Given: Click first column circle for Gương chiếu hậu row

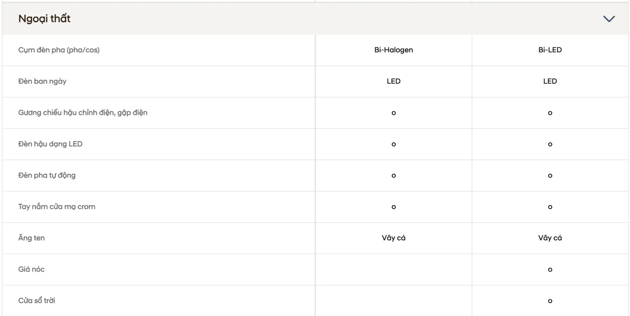Looking at the screenshot, I should (x=394, y=113).
